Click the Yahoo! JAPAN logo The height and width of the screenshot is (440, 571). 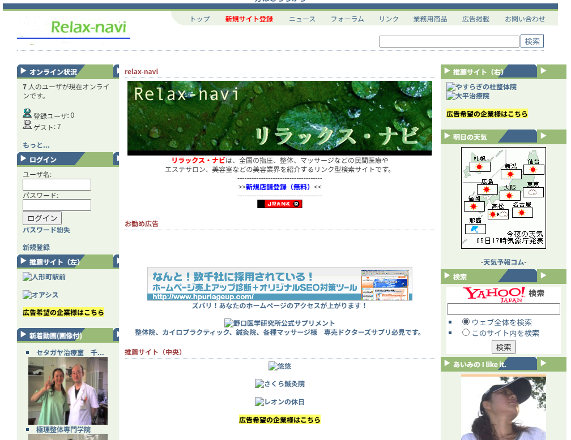pos(494,294)
